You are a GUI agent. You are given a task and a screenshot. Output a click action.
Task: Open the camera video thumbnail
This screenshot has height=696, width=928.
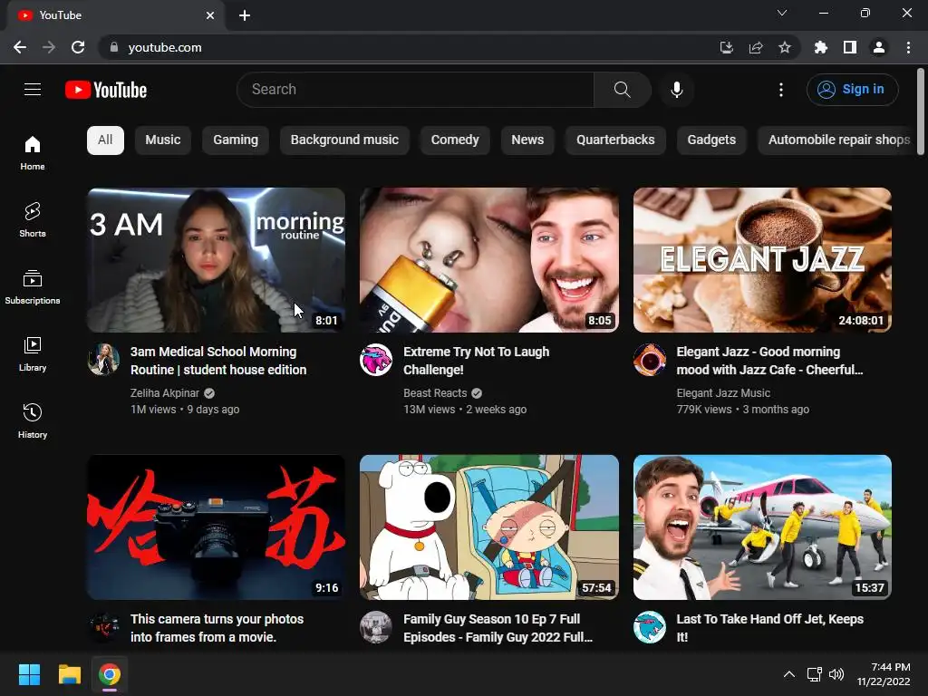216,527
